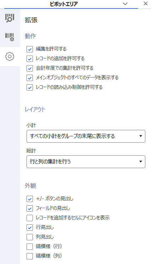Select the gear extended settings tab
The height and width of the screenshot is (264, 151).
[x=10, y=56]
